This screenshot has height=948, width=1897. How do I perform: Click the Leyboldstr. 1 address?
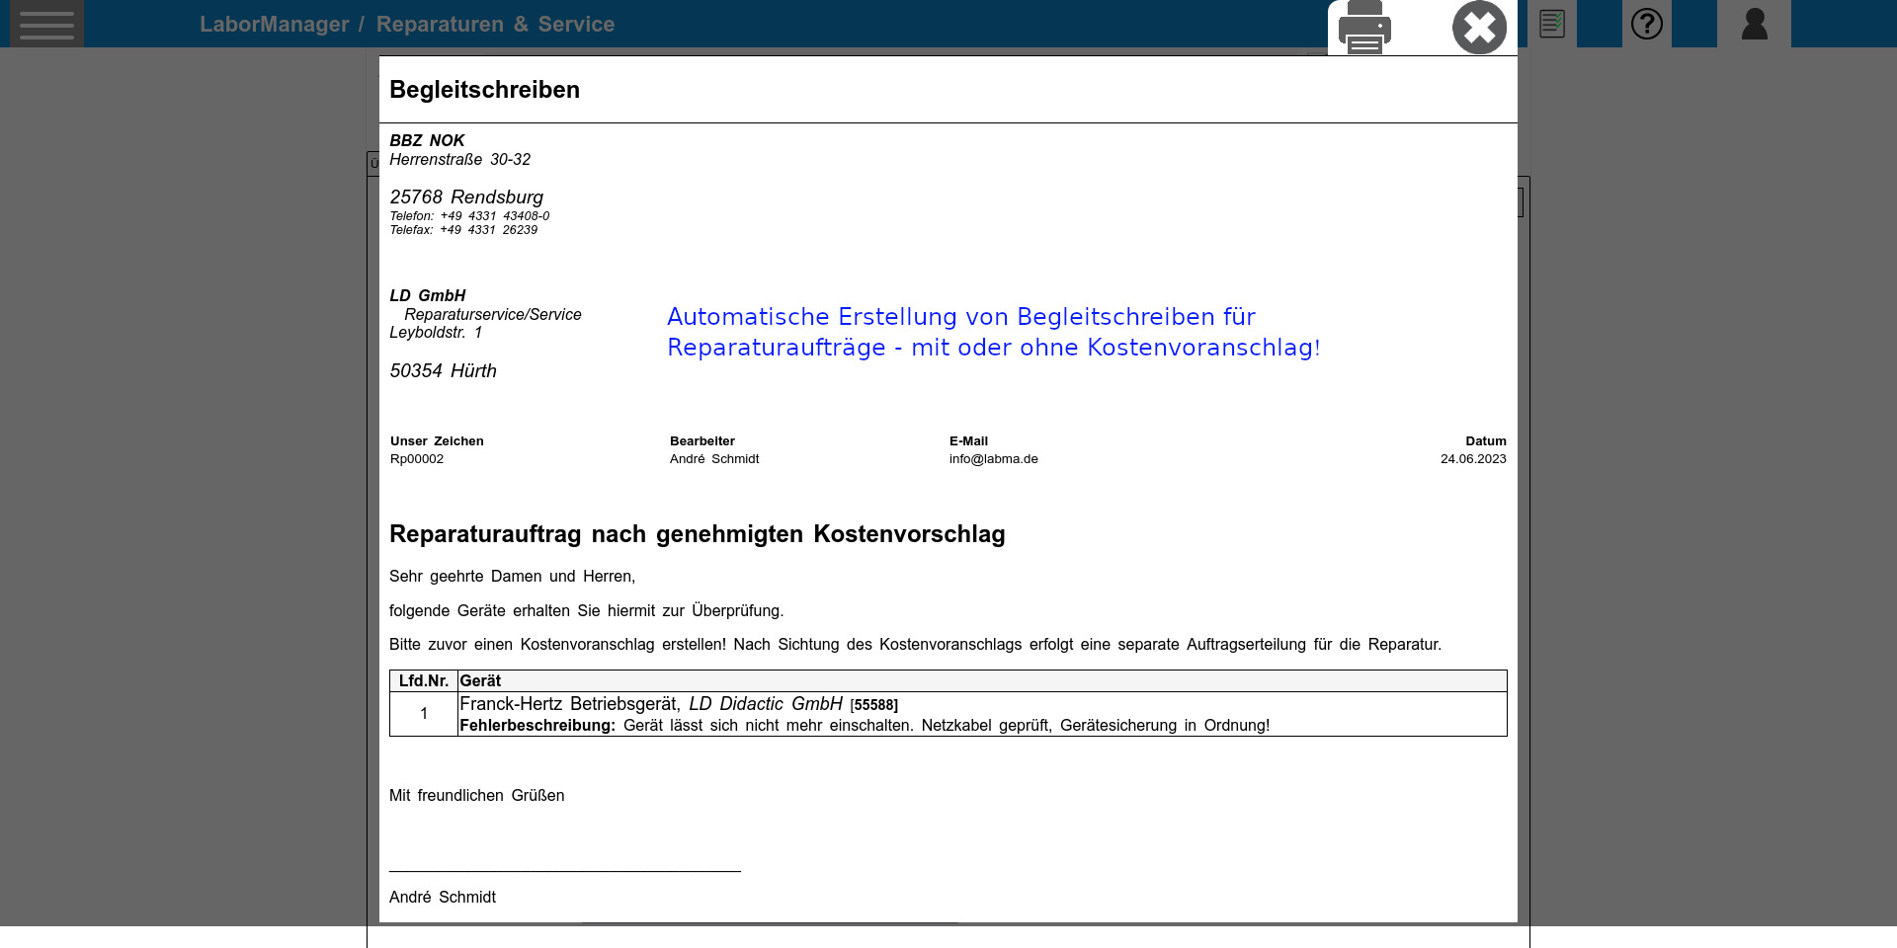click(x=436, y=333)
